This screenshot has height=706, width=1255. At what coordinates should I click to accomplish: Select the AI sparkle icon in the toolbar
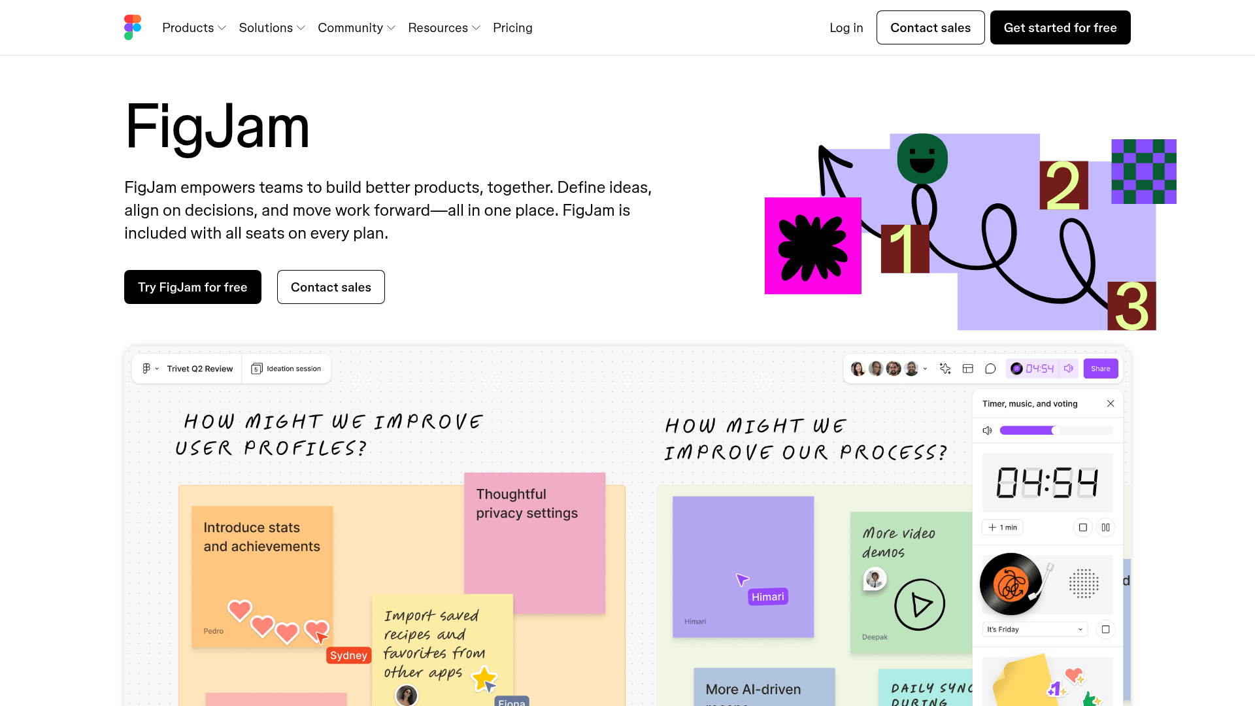pyautogui.click(x=945, y=368)
